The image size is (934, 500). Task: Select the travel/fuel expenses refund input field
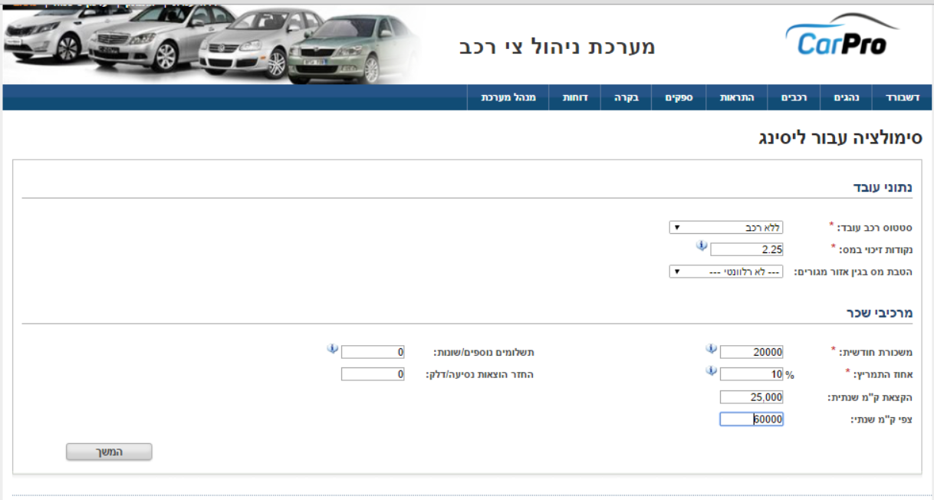coord(373,375)
